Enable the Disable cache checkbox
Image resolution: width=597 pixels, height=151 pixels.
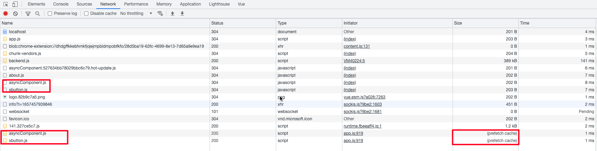point(86,13)
